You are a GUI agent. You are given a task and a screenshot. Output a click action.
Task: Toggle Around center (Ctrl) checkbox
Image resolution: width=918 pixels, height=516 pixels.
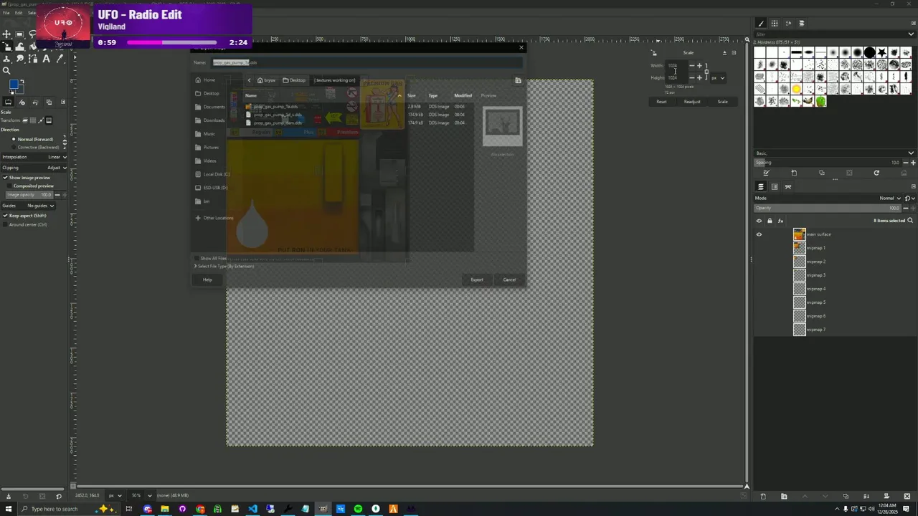click(x=25, y=224)
